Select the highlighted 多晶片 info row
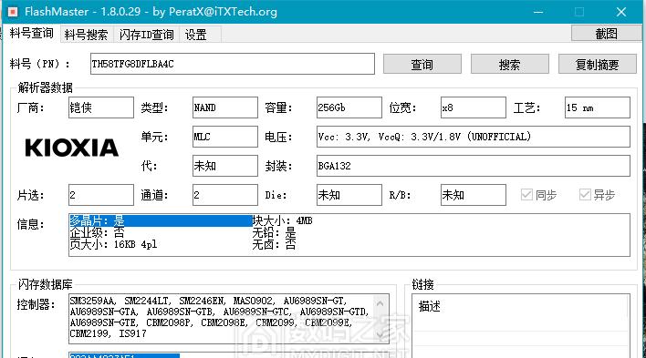This screenshot has width=646, height=358. [x=161, y=220]
